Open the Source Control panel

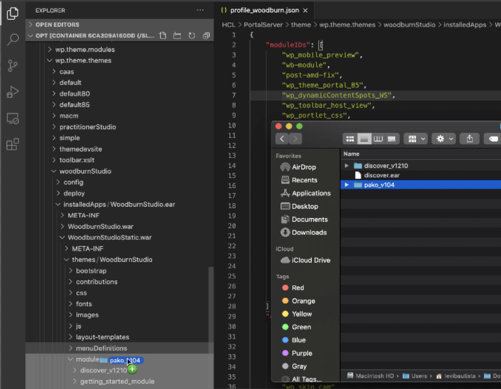pyautogui.click(x=13, y=65)
